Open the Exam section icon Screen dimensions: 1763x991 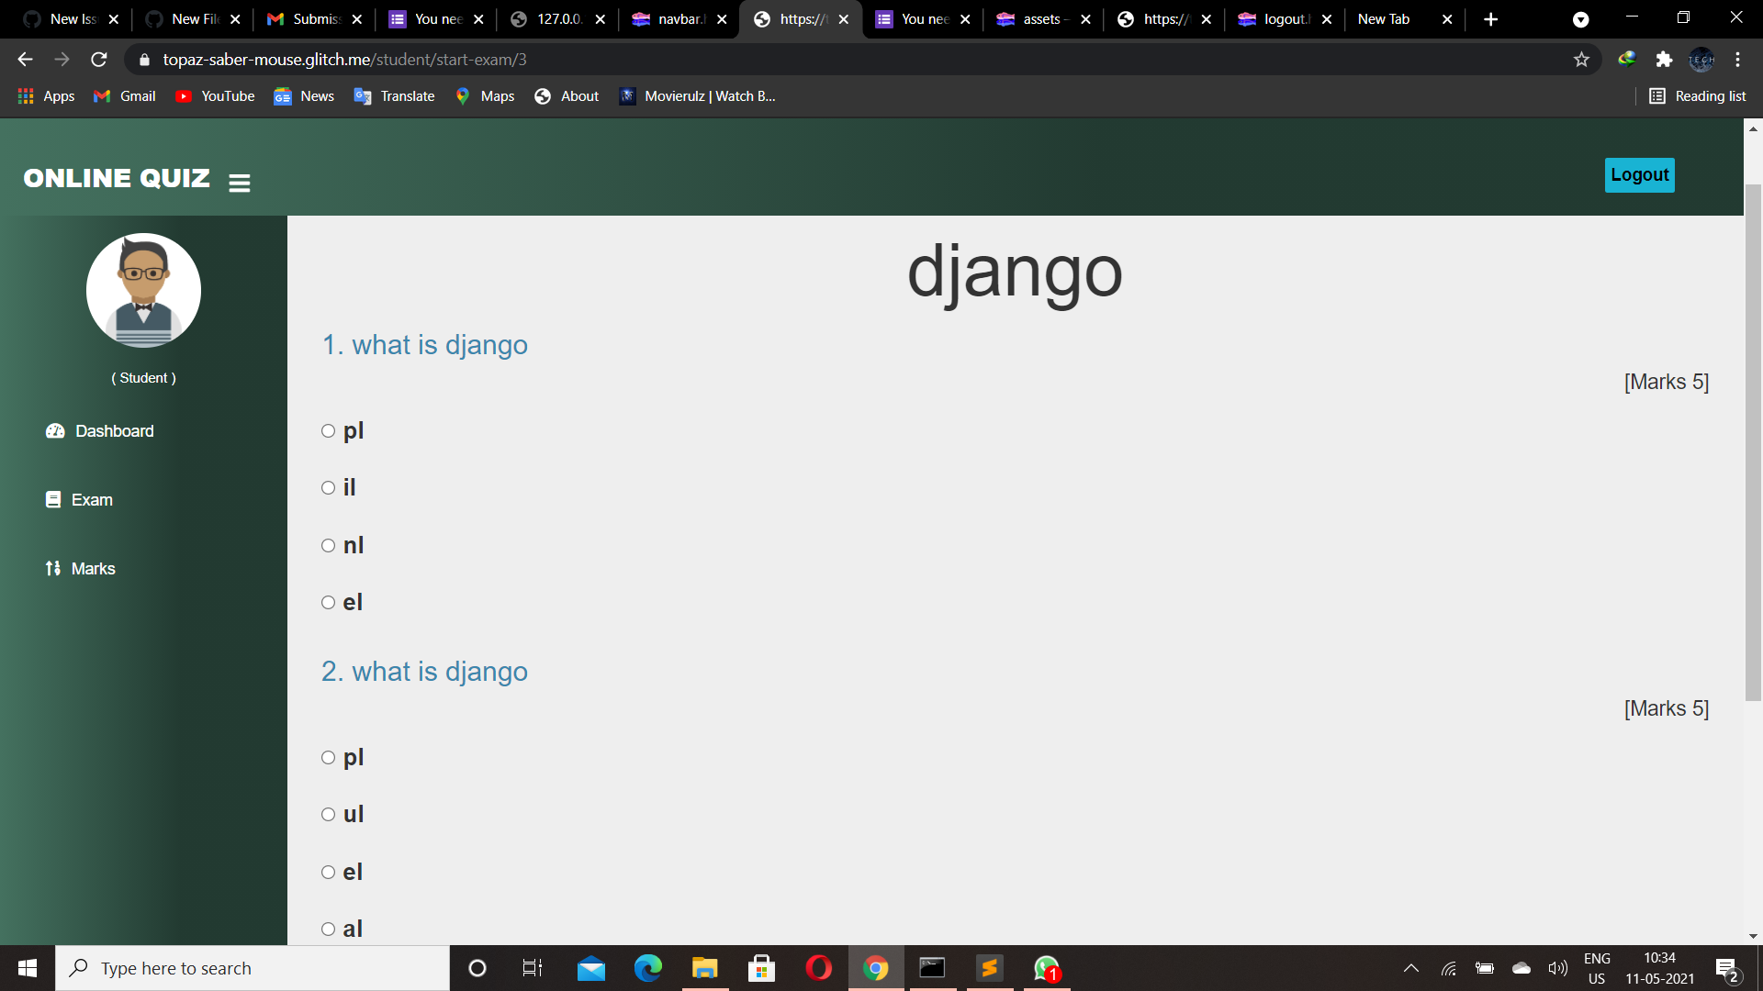tap(52, 499)
